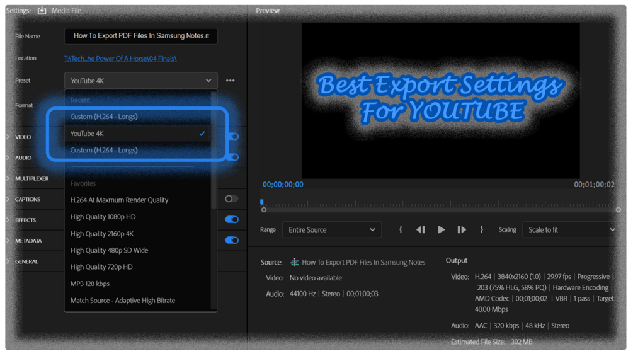The image size is (633, 356).
Task: Select the checked YouTube 4K preset entry
Action: (x=138, y=134)
